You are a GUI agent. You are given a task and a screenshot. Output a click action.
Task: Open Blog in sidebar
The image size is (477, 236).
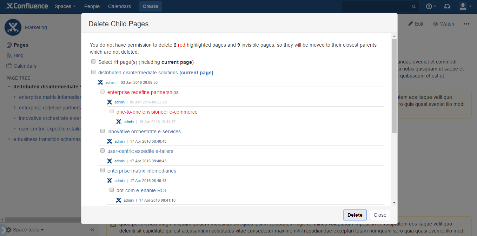(x=19, y=55)
